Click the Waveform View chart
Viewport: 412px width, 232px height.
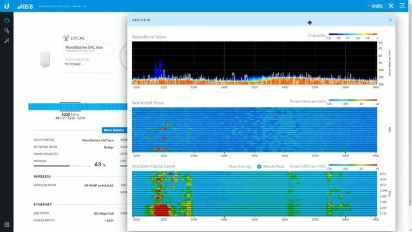coord(254,63)
